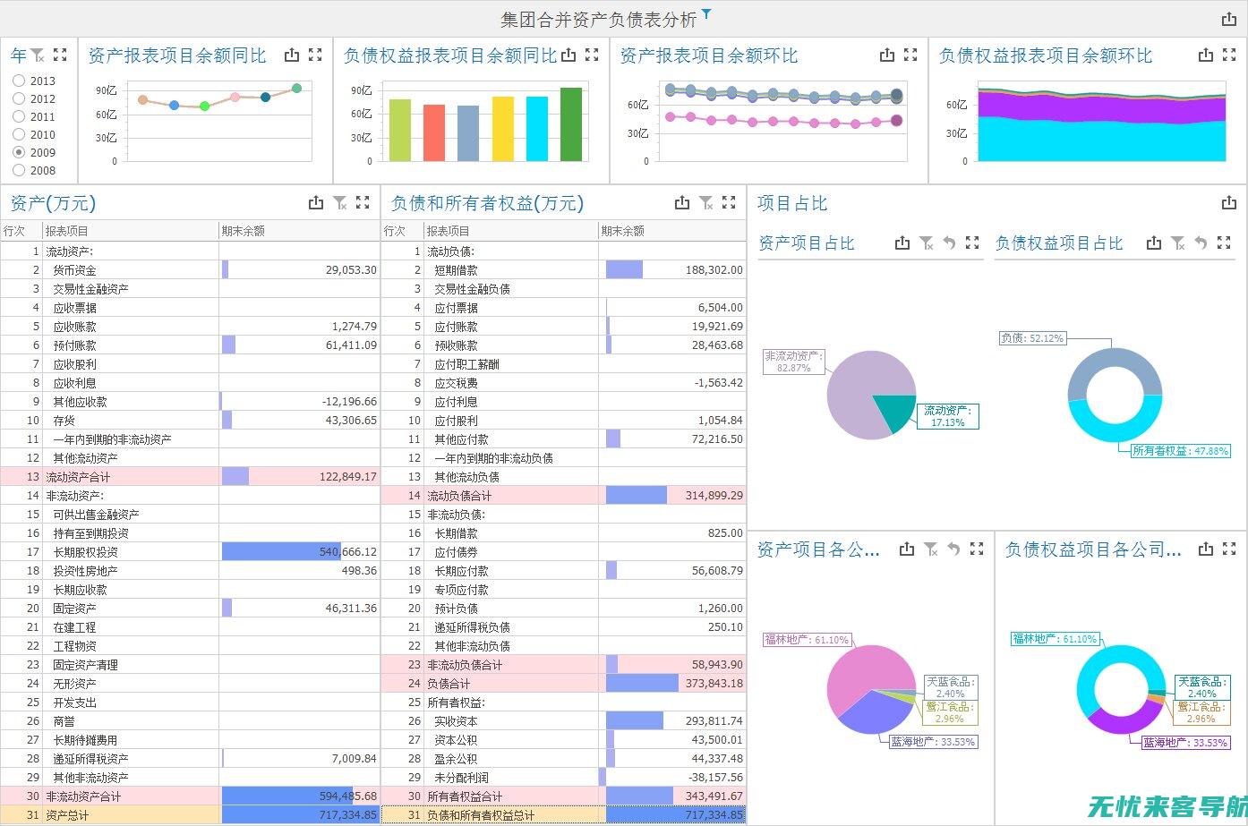Select the 固定资产 row in assets table

[190, 608]
